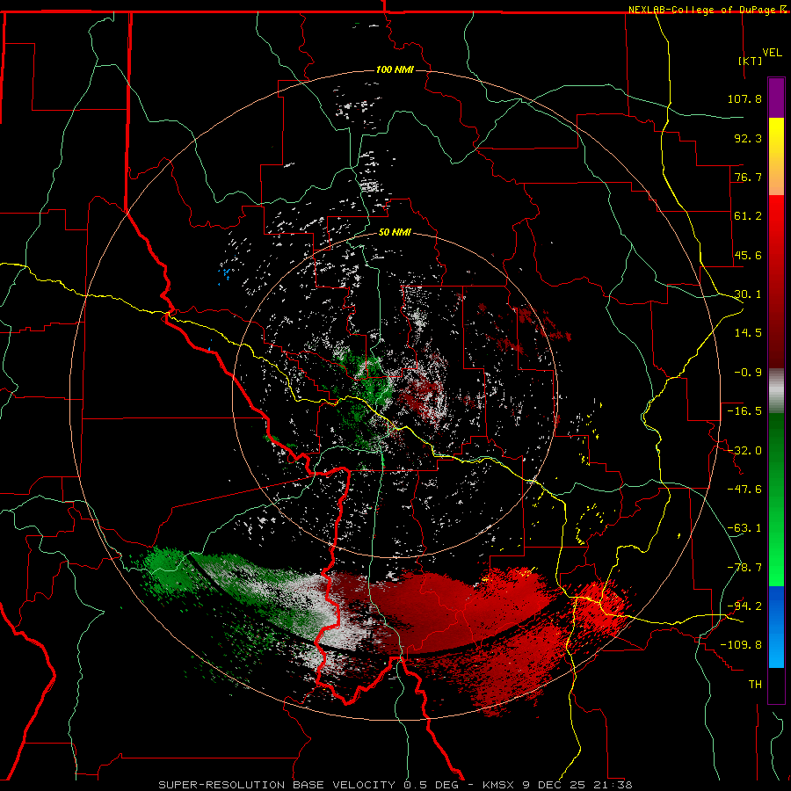Screen dimensions: 791x791
Task: Click the blue segment of velocity color bar
Action: (x=776, y=627)
